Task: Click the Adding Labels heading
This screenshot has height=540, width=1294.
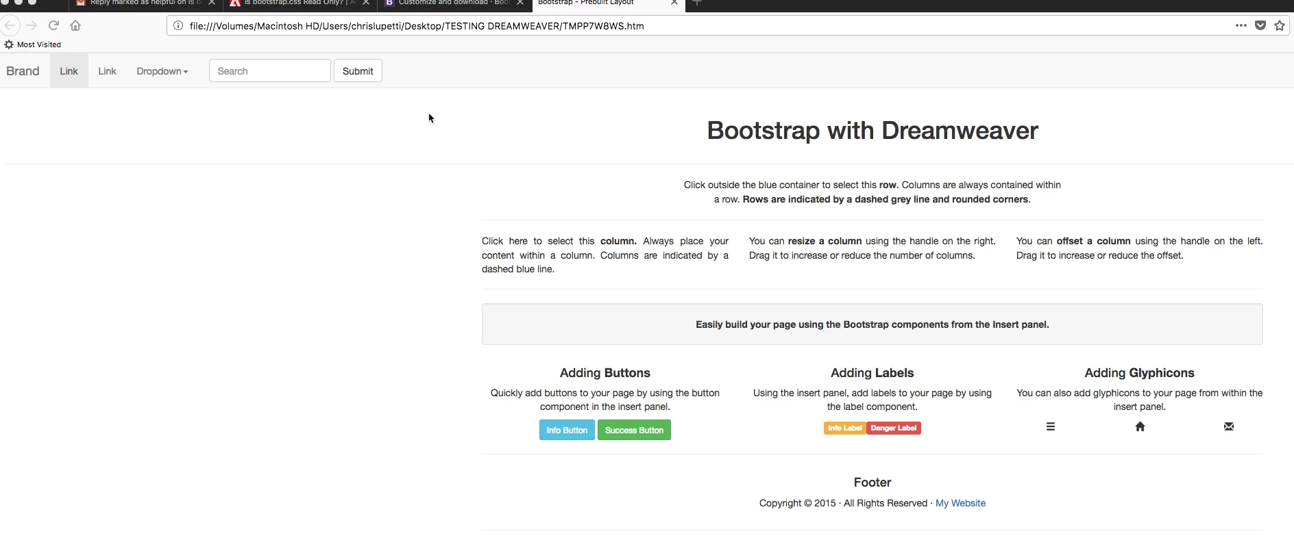Action: pyautogui.click(x=872, y=373)
